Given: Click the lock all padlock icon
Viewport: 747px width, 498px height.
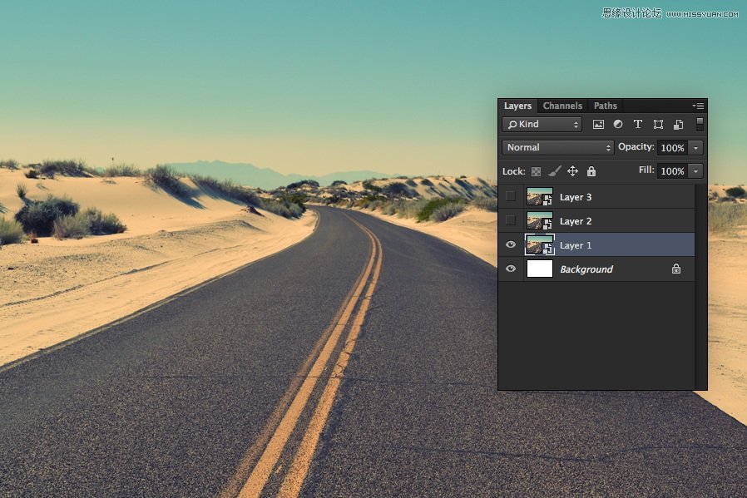Looking at the screenshot, I should click(x=591, y=171).
